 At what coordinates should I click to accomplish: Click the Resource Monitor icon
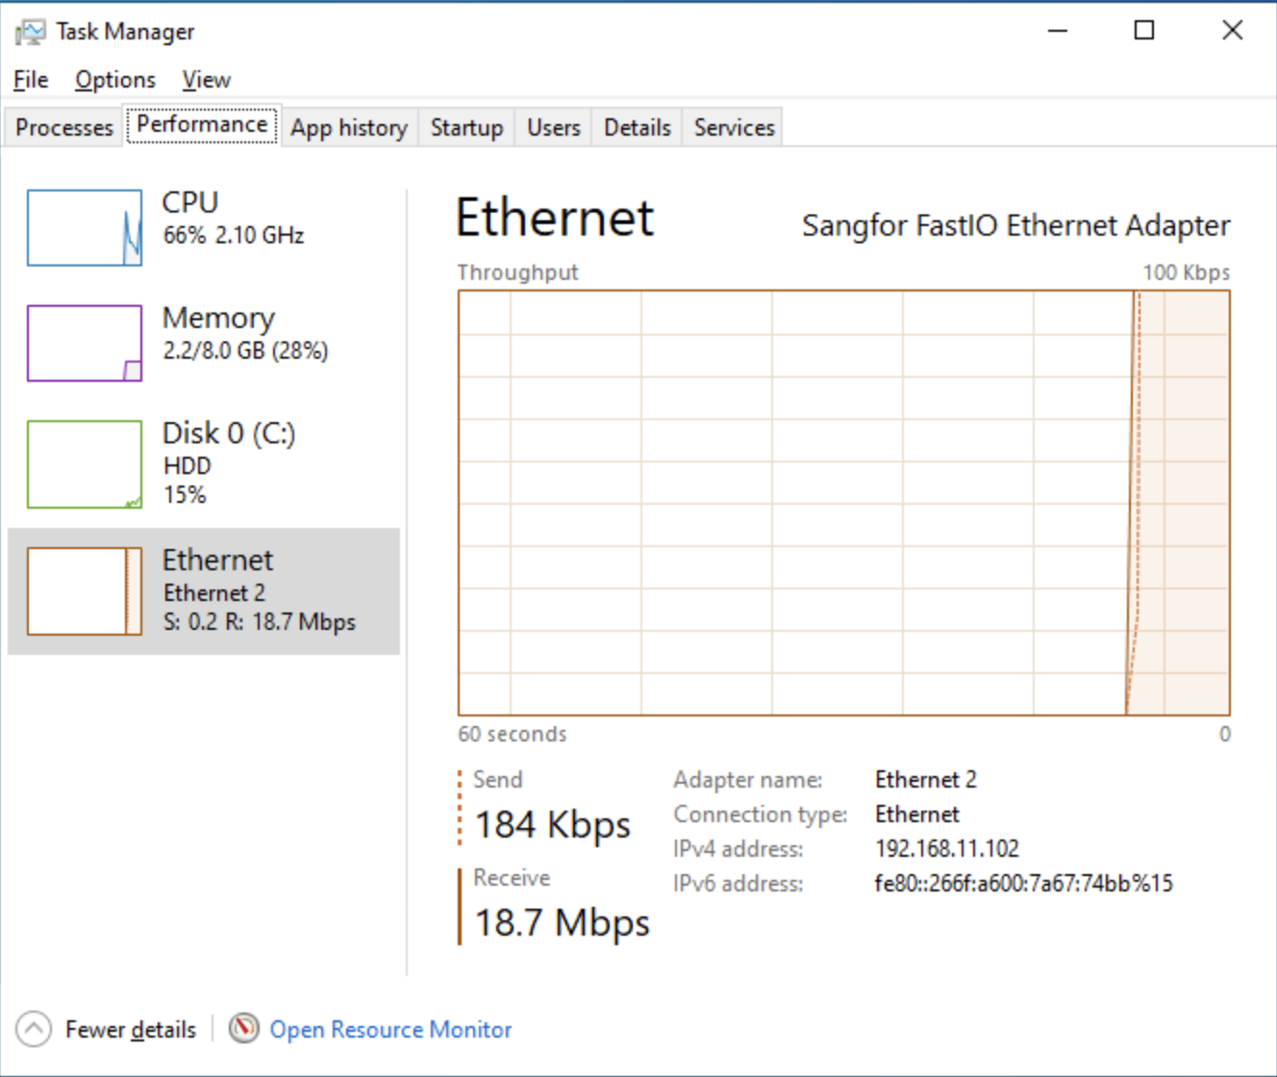coord(244,1028)
